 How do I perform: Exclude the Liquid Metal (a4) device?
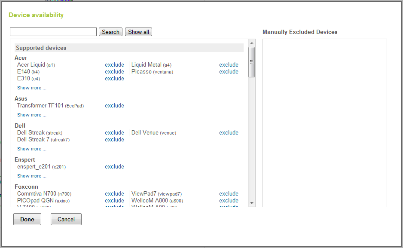coord(229,65)
